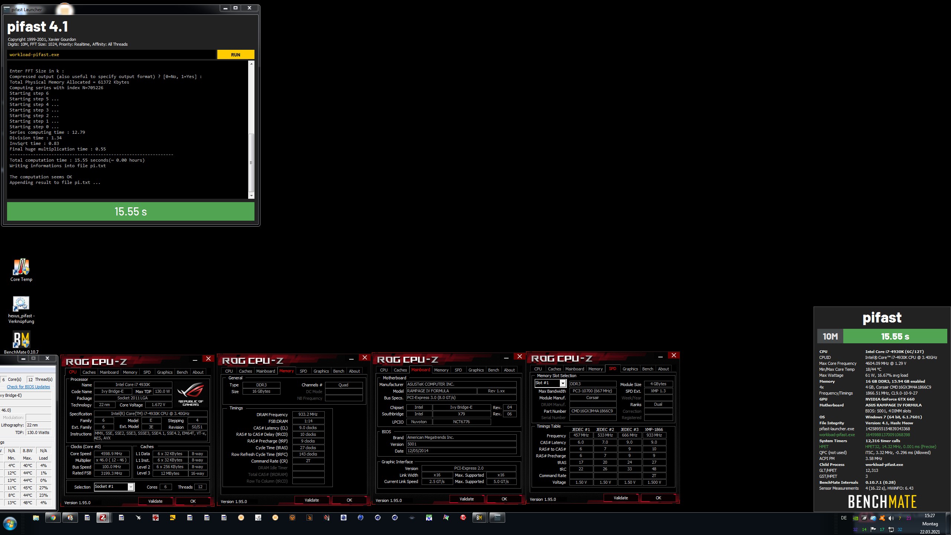Open the volume speaker tray icon

coord(891,518)
